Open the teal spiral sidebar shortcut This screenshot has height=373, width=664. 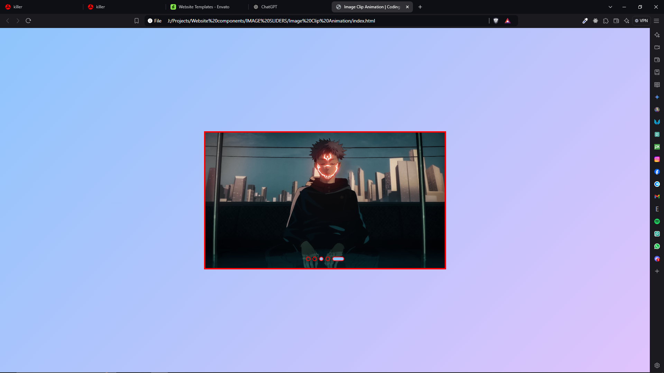(x=657, y=234)
